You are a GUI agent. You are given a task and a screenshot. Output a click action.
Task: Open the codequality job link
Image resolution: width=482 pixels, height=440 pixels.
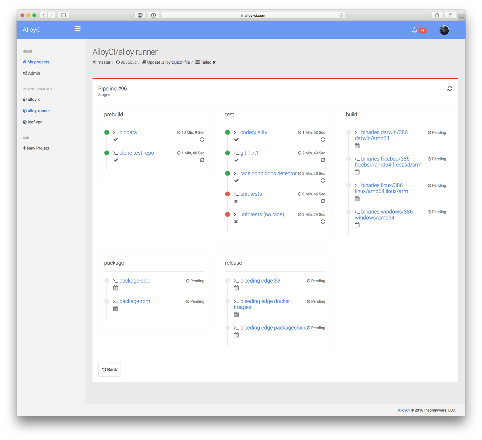(254, 132)
